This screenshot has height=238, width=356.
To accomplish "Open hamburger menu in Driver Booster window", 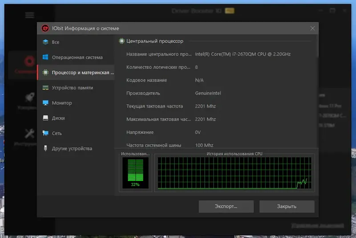I will 29,15.
